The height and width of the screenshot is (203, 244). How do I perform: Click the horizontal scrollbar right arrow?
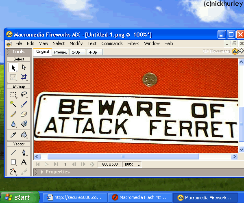click(x=234, y=156)
